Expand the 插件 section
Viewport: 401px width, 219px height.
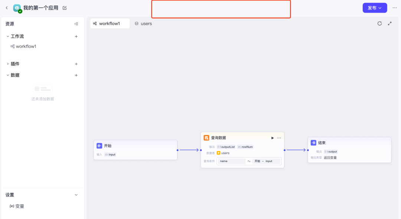pyautogui.click(x=8, y=64)
